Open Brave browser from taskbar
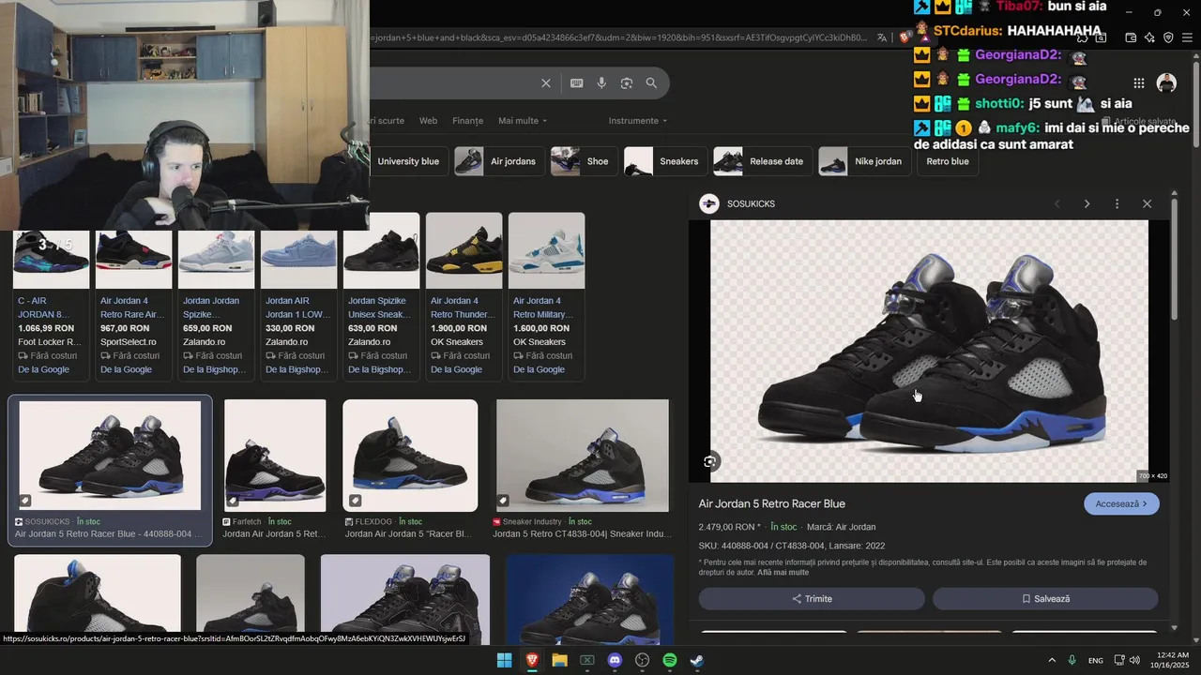This screenshot has width=1201, height=675. click(532, 660)
